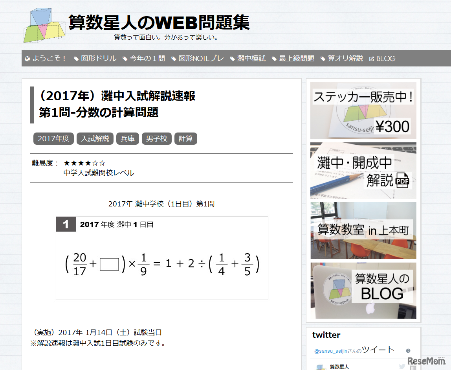Open the 算数教室 in 上本町 banner
This screenshot has height=370, width=451.
pyautogui.click(x=363, y=230)
